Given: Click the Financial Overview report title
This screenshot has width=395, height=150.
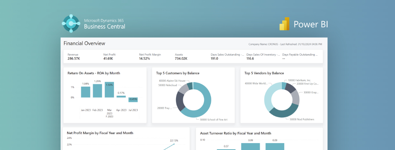Looking at the screenshot, I should tap(84, 43).
